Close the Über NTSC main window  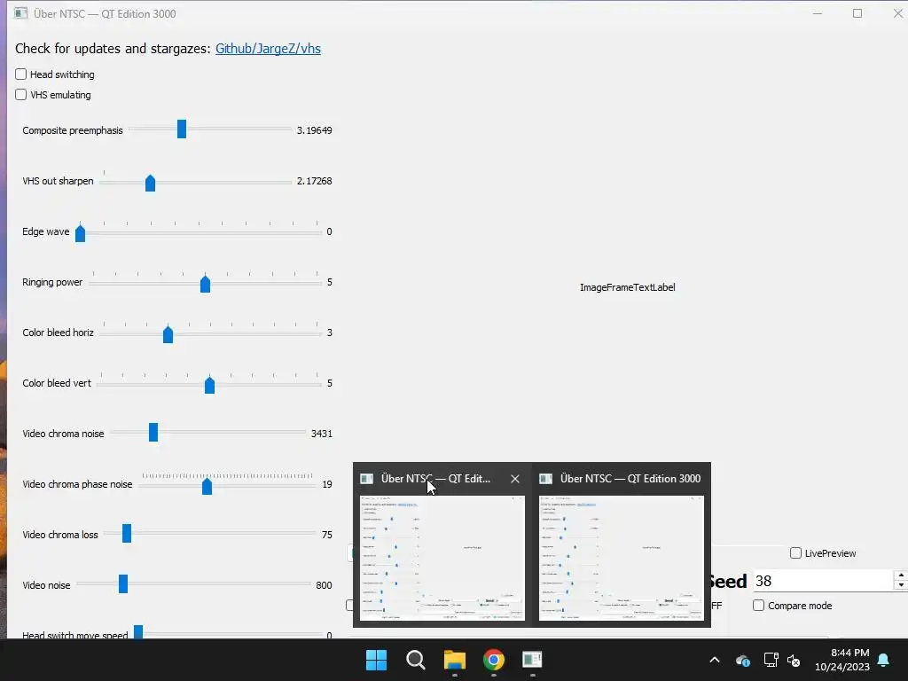click(x=897, y=13)
